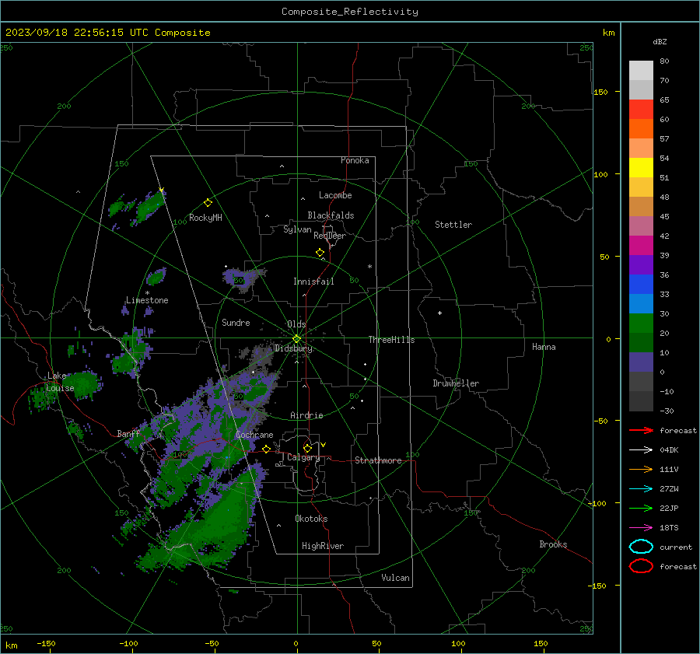Select the magenta dBZ legend swatch
700x654 pixels.
641,245
